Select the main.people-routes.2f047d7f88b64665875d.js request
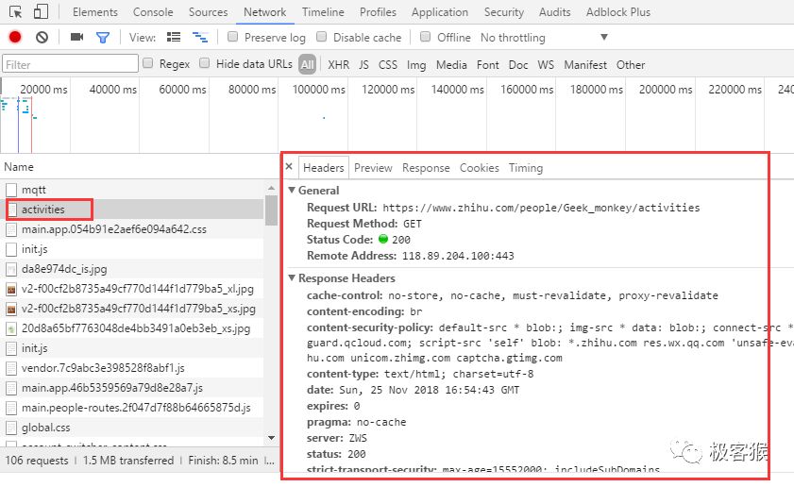 (x=131, y=408)
